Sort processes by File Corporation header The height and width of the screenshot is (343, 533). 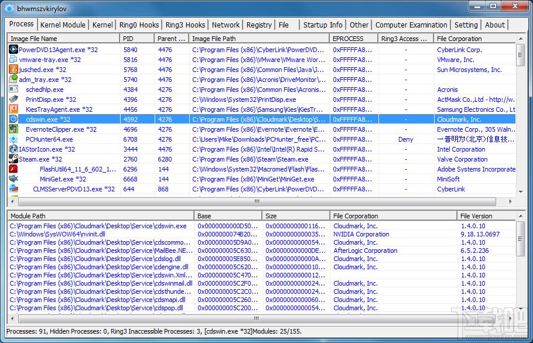click(x=475, y=39)
